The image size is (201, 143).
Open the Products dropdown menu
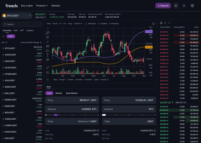pyautogui.click(x=42, y=6)
